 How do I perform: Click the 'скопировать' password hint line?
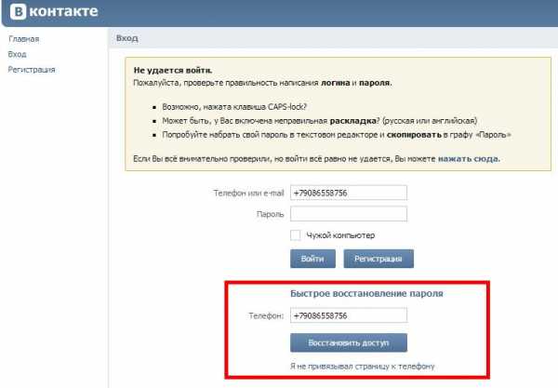coord(337,135)
